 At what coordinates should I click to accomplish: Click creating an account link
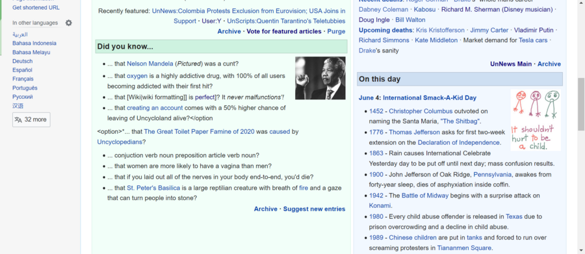[x=155, y=108]
